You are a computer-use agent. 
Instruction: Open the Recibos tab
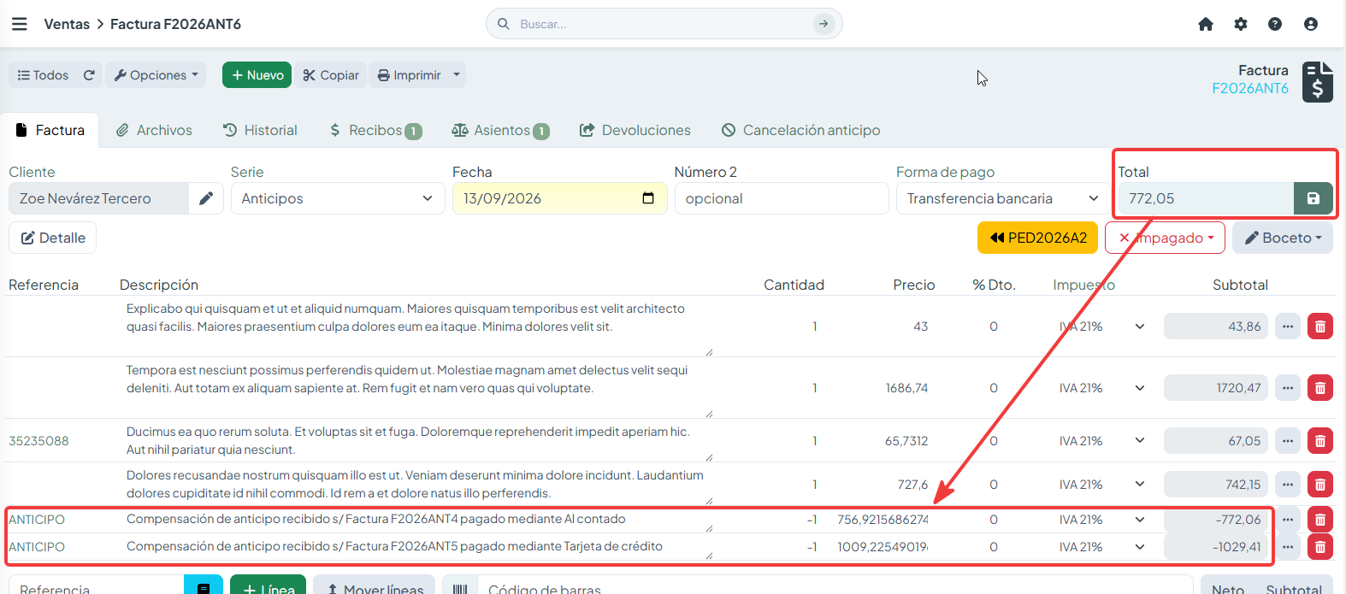pyautogui.click(x=375, y=130)
